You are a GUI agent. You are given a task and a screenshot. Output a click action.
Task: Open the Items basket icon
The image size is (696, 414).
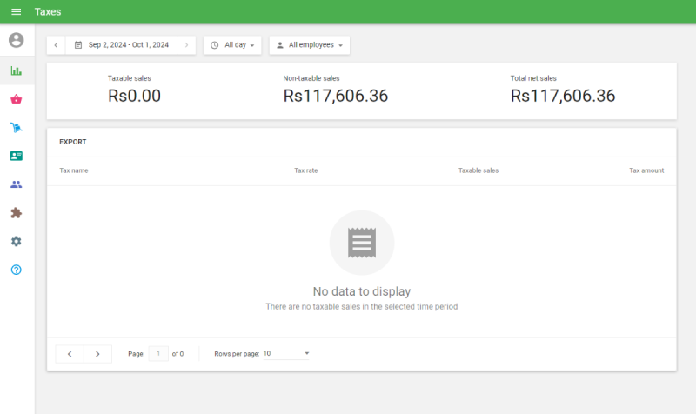[x=17, y=99]
